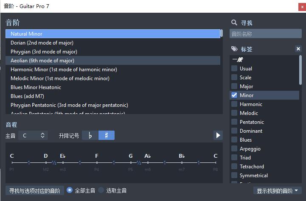This screenshot has height=201, width=306.
Task: Select the sharp accidental button
Action: [x=107, y=135]
